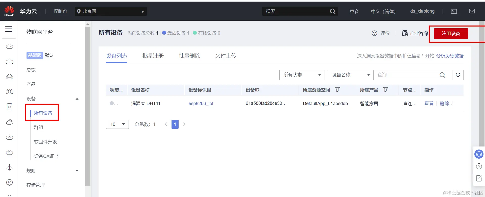Click the sailboat-shaped sidebar icon

coord(10,167)
